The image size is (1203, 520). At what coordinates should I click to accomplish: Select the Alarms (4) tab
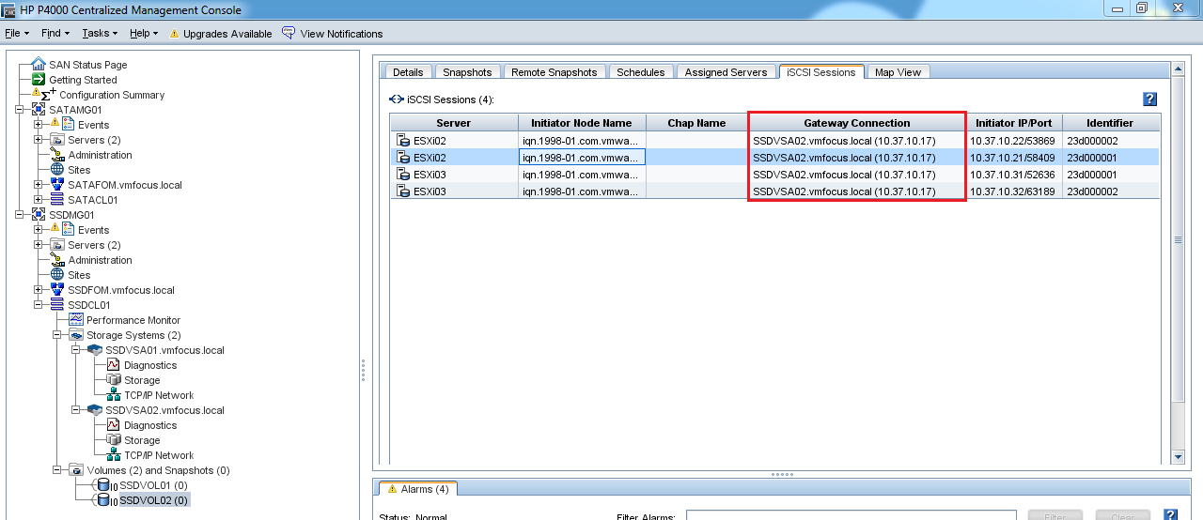tap(416, 489)
